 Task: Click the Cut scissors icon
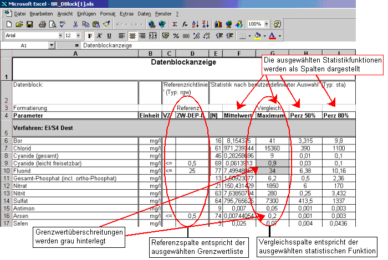[x=75, y=24]
